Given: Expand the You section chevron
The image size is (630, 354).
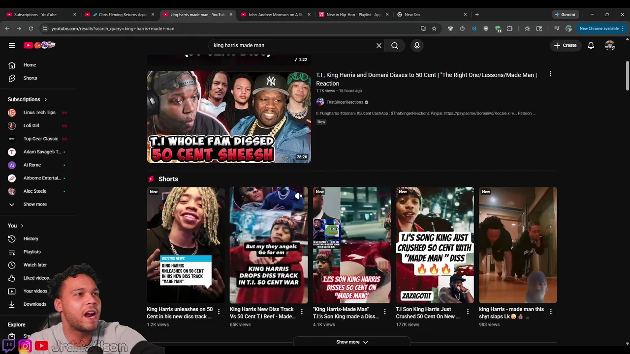Looking at the screenshot, I should tap(22, 226).
